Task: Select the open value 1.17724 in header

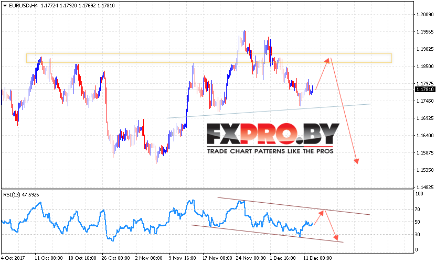Action: tap(49, 6)
